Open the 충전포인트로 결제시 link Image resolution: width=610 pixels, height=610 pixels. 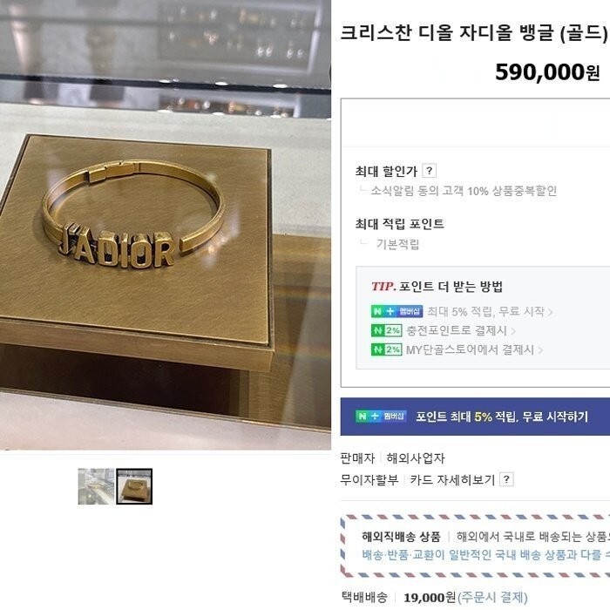[x=457, y=330]
